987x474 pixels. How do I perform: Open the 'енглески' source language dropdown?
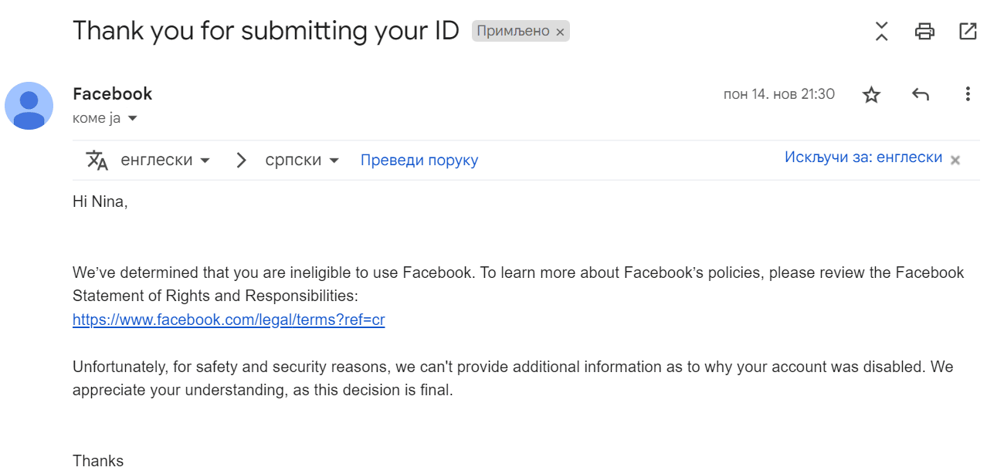point(165,161)
